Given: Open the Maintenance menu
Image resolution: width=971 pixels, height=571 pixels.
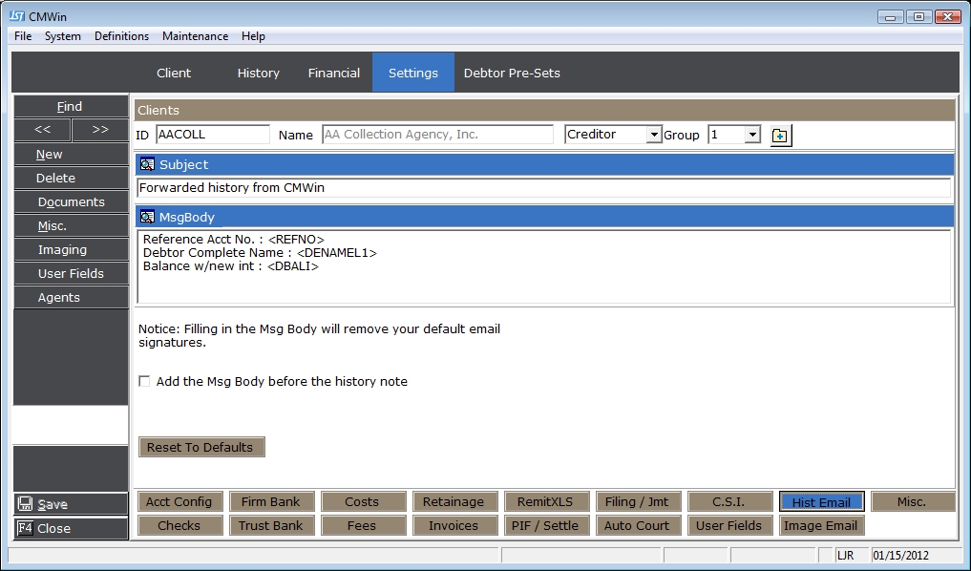Looking at the screenshot, I should click(195, 36).
